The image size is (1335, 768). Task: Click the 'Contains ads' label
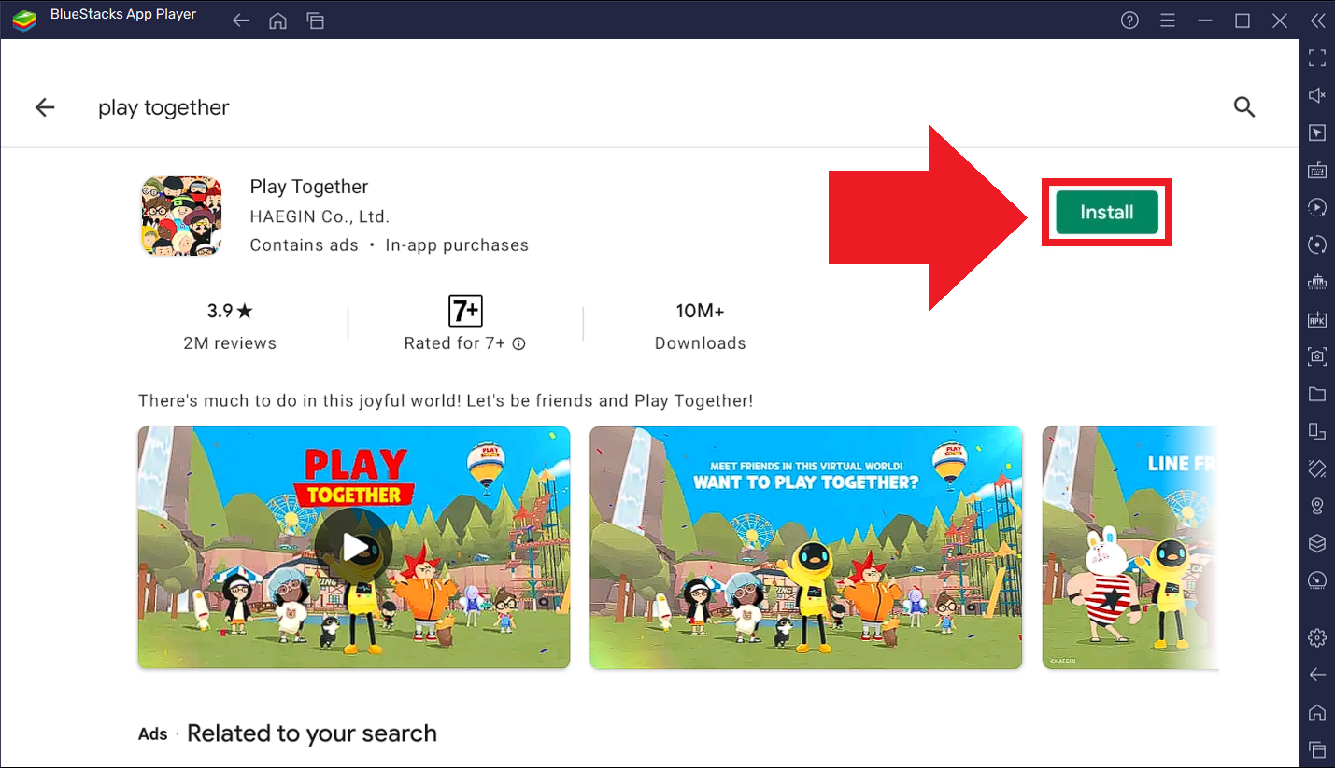click(x=305, y=245)
